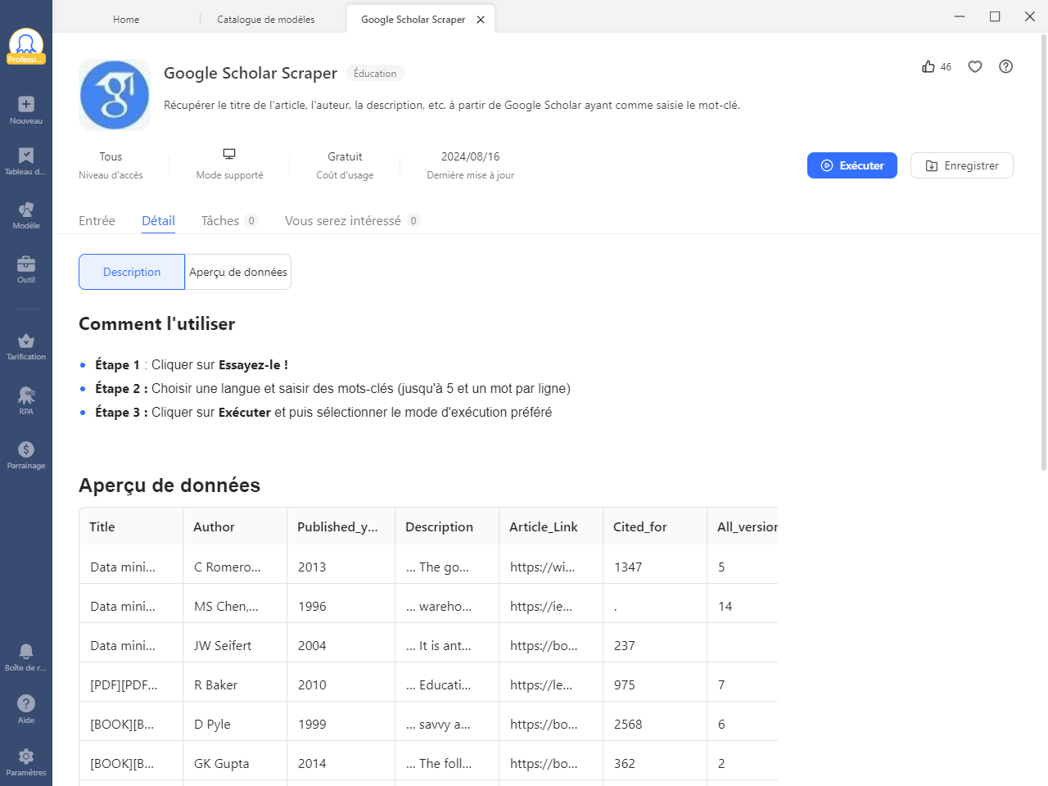The height and width of the screenshot is (786, 1048).
Task: Select the Aperçu de données section button
Action: point(238,272)
